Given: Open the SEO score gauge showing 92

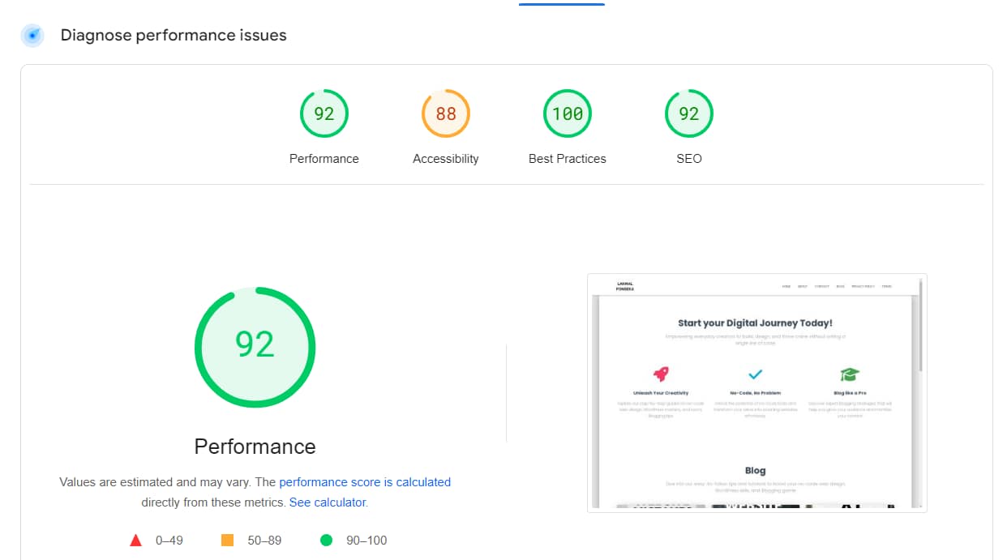Looking at the screenshot, I should coord(688,113).
